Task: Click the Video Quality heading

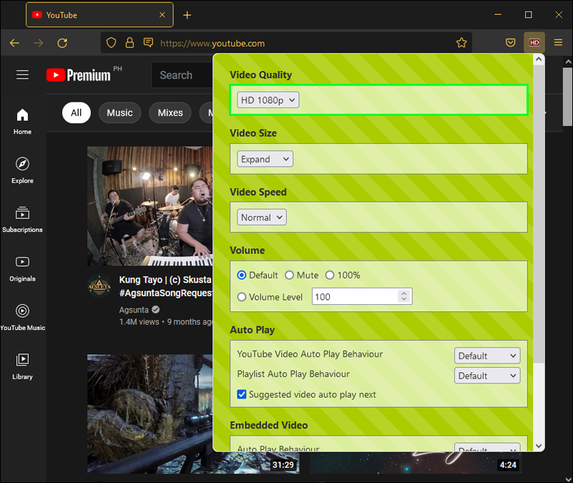Action: click(x=260, y=74)
